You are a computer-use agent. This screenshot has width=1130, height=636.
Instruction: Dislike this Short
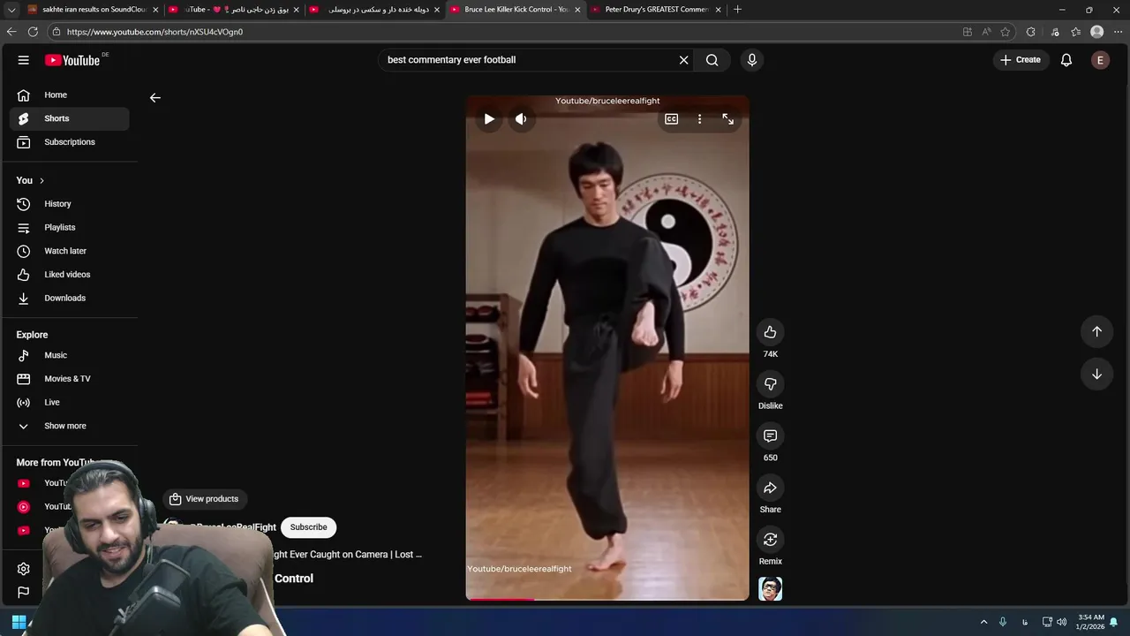pos(771,384)
